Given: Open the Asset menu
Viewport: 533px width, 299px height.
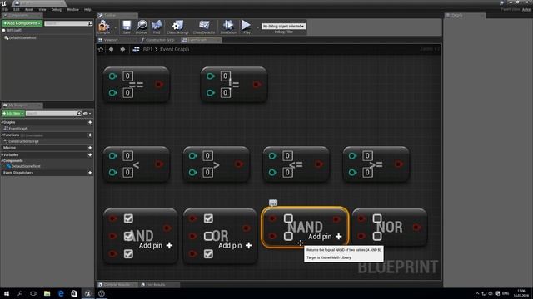Looking at the screenshot, I should tap(29, 9).
